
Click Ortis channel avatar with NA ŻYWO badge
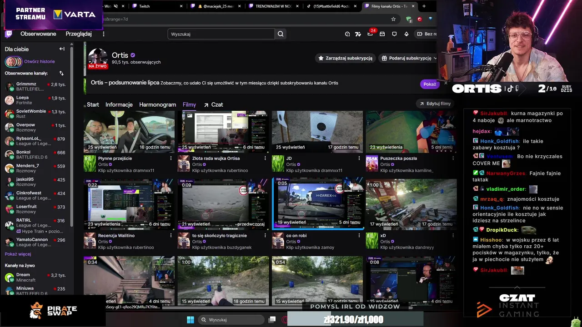[97, 59]
